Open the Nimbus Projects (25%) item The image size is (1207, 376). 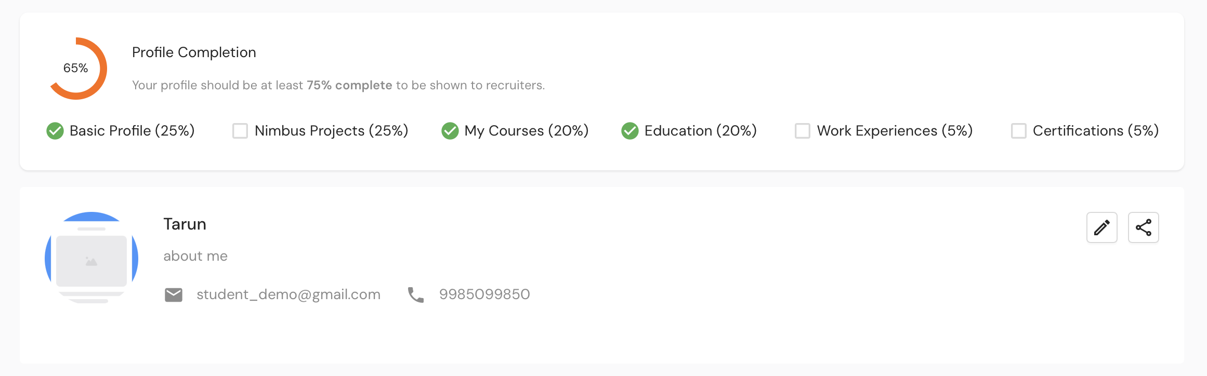[331, 131]
